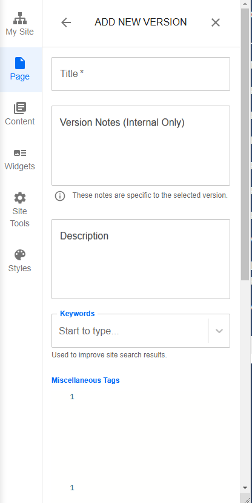The width and height of the screenshot is (252, 503).
Task: Close the Add New Version panel
Action: [216, 22]
